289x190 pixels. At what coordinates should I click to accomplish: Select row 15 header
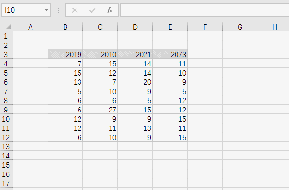coord(6,165)
